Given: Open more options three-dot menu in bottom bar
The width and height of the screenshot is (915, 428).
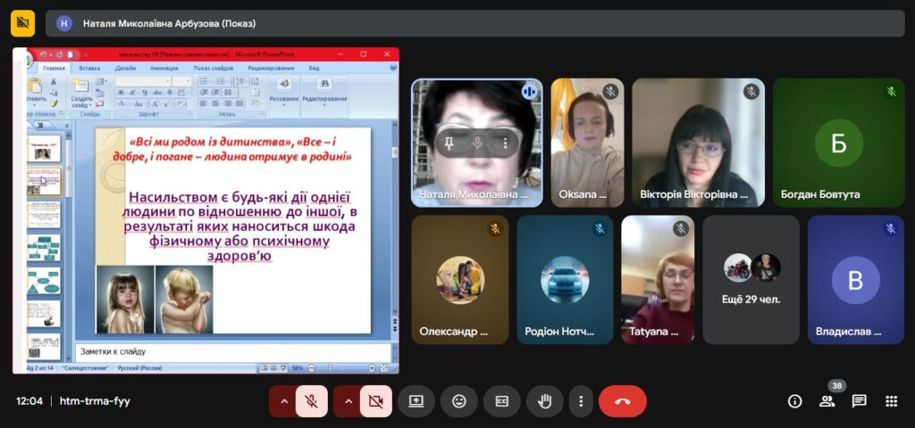Looking at the screenshot, I should [582, 401].
